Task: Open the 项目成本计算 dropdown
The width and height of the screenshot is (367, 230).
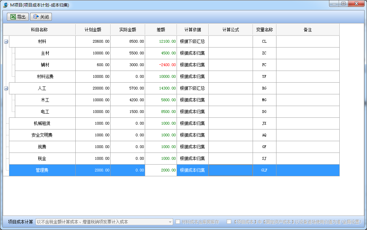Action: pyautogui.click(x=170, y=222)
